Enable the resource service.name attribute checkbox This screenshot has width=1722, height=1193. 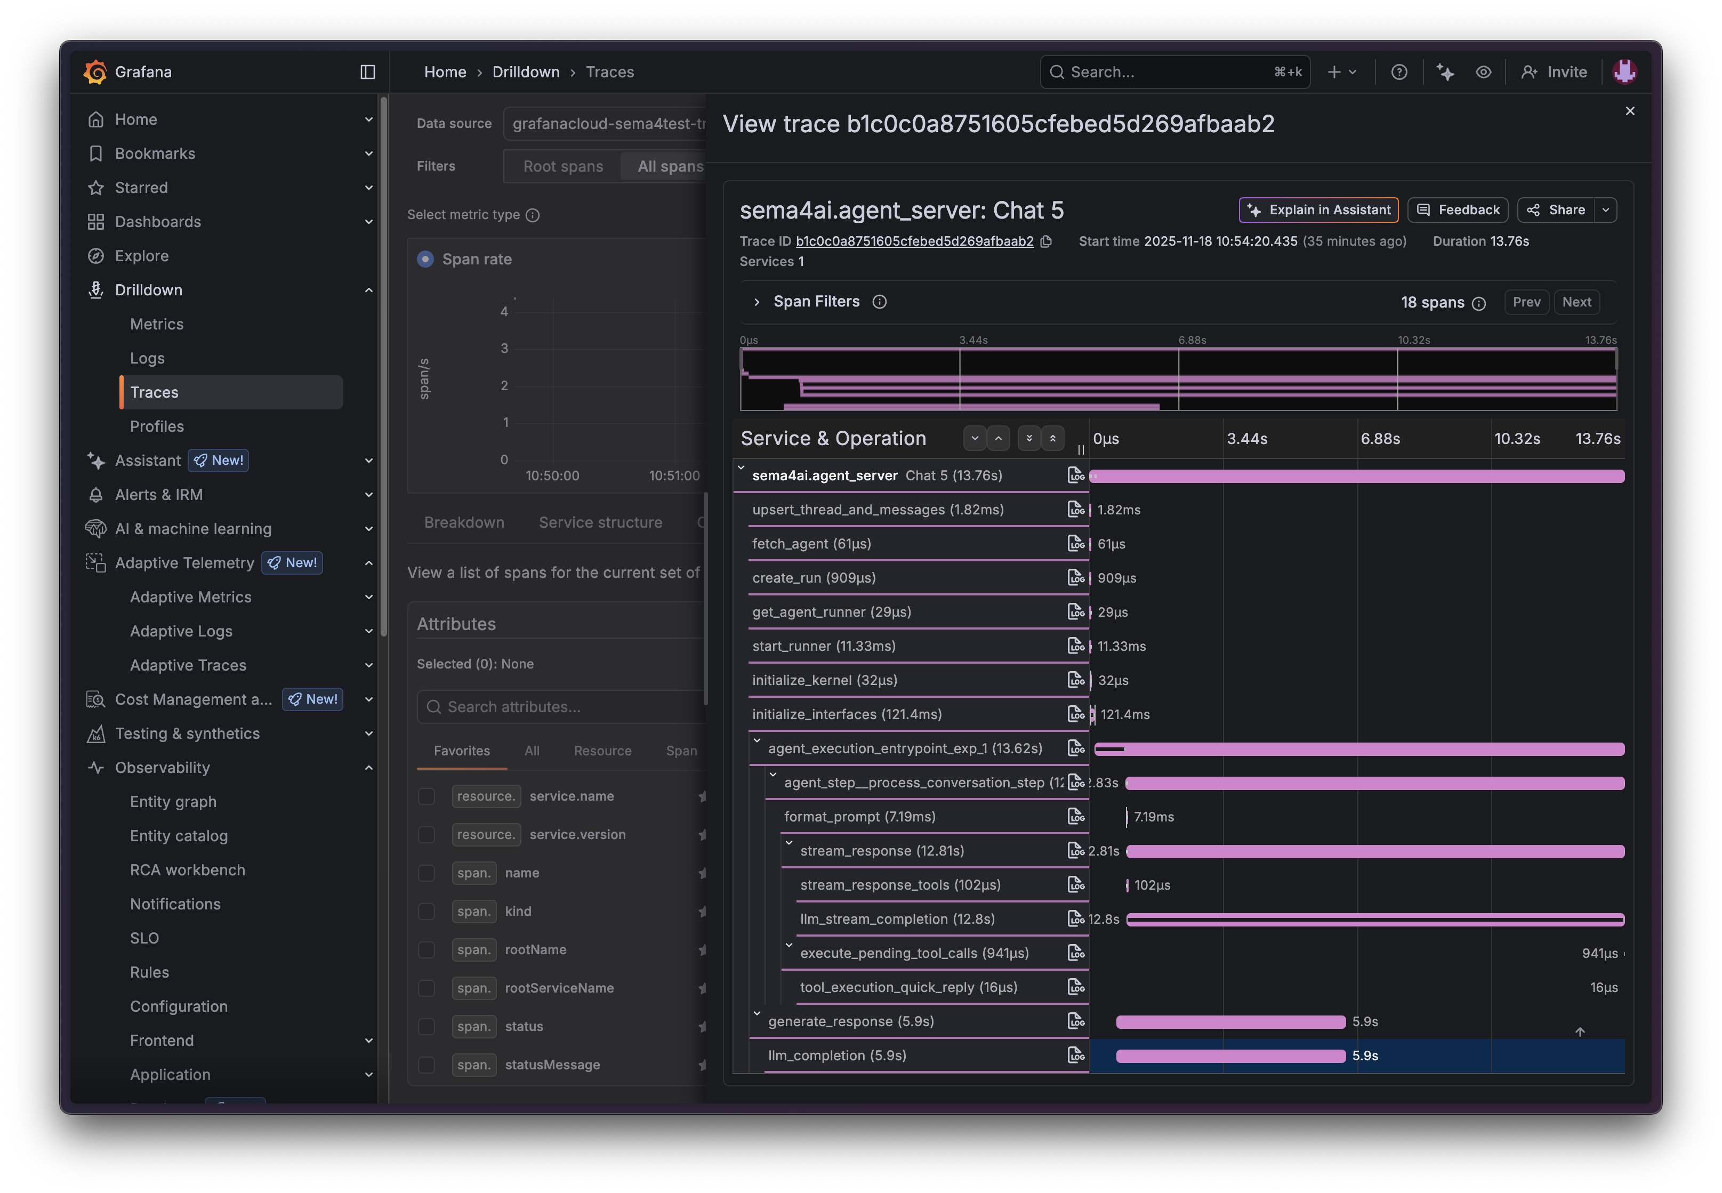click(427, 796)
